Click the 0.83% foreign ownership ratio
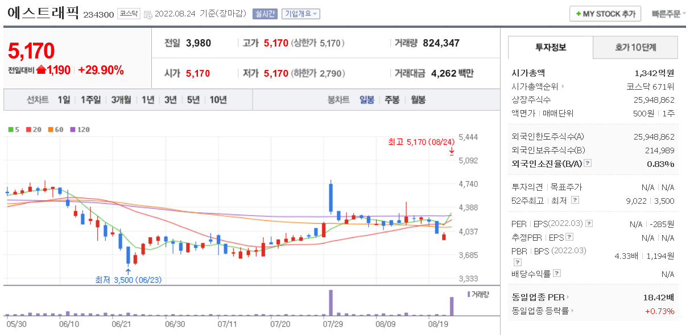This screenshot has width=694, height=335. 660,164
